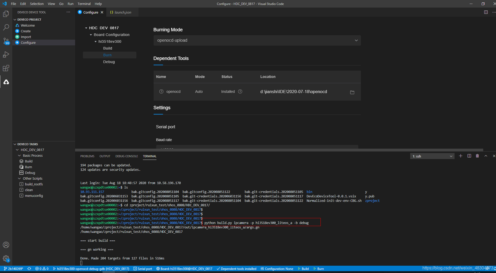
Task: Split the terminal panel
Action: (469, 156)
